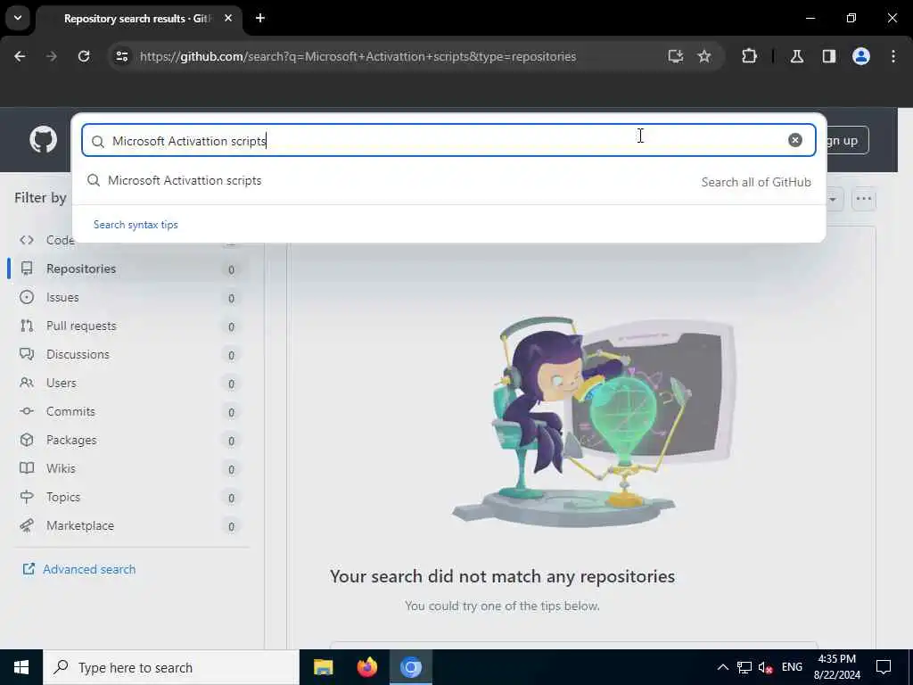Expand the tab search dropdown
This screenshot has height=685, width=913.
[x=18, y=18]
